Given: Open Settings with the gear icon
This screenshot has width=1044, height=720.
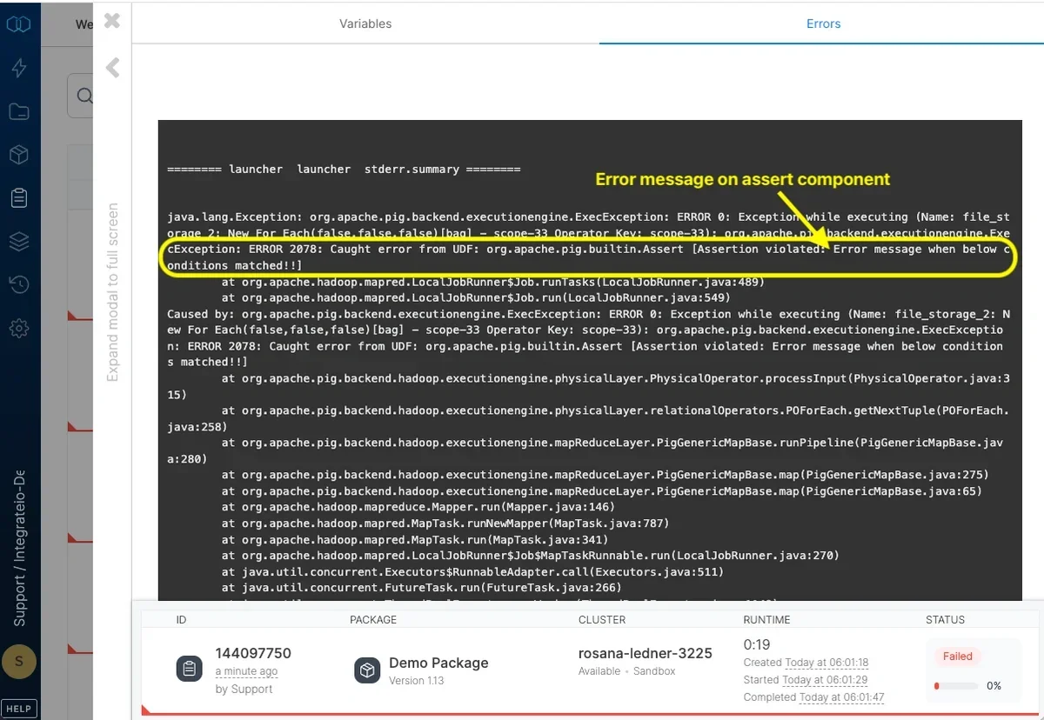Looking at the screenshot, I should pos(19,328).
